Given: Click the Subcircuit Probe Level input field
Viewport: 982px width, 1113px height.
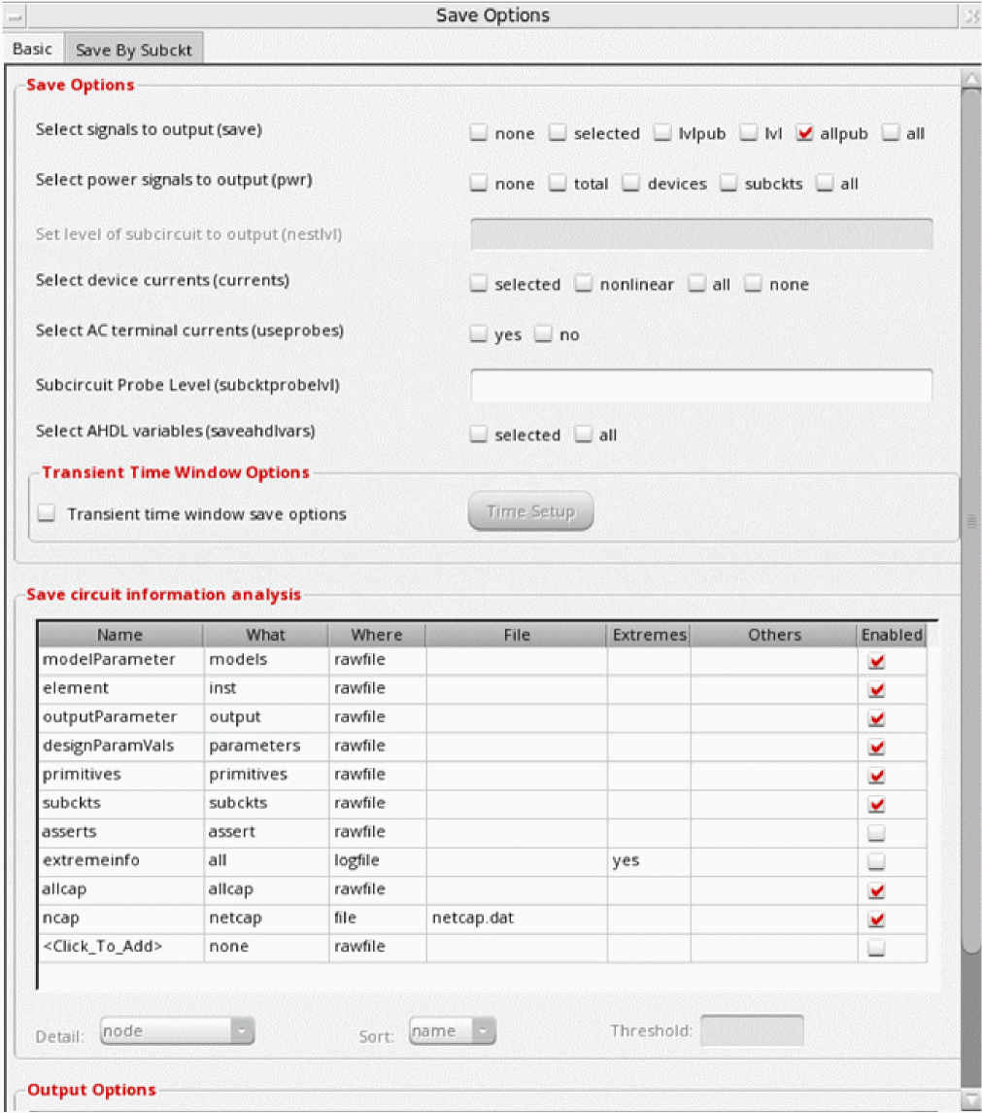Looking at the screenshot, I should click(700, 385).
